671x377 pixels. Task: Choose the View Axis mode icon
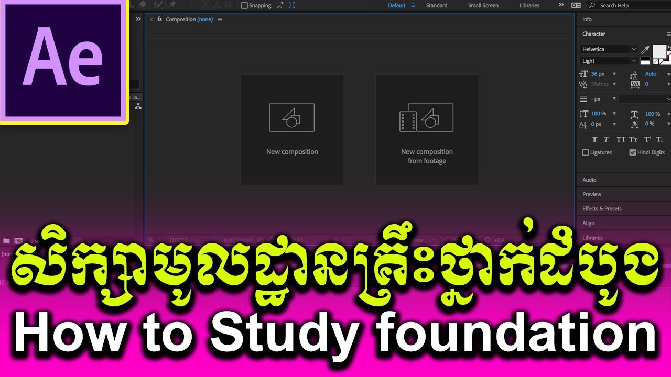227,5
